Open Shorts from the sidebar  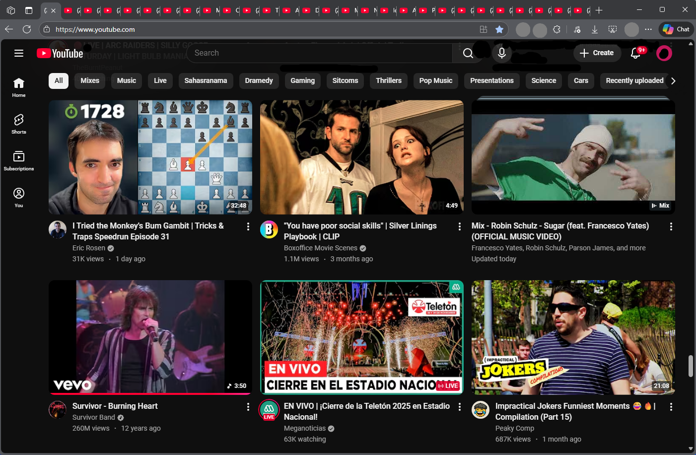[x=19, y=124]
